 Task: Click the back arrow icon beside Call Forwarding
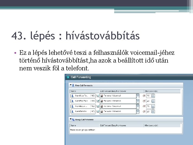pyautogui.click(x=68, y=77)
